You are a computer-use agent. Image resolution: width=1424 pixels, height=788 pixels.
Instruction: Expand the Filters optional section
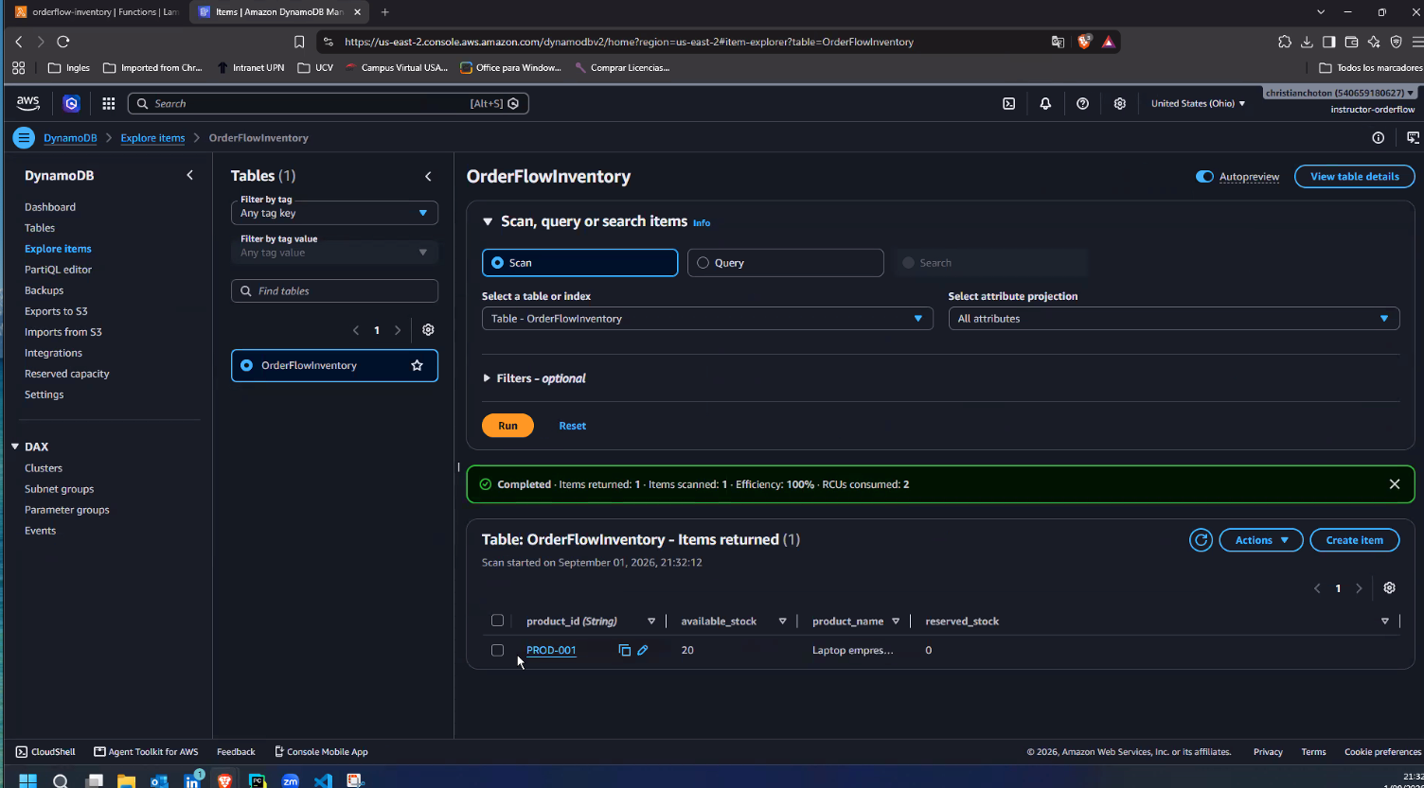534,378
